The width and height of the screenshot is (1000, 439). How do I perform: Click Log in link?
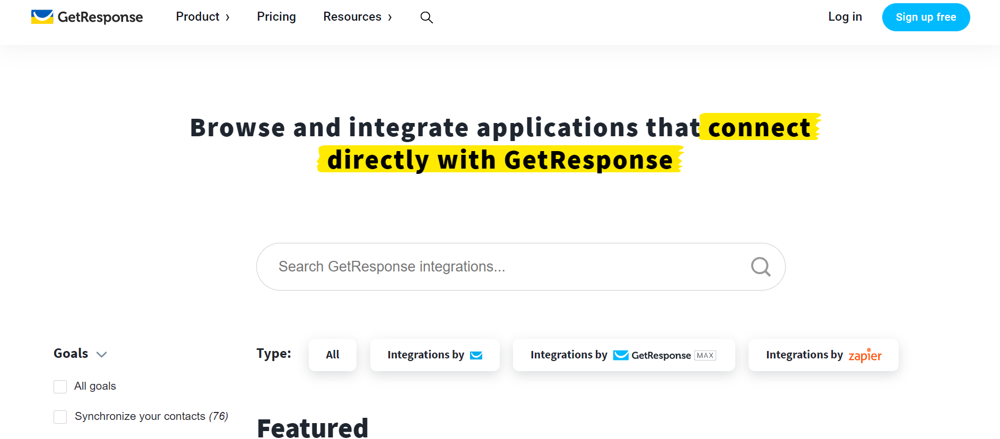(x=845, y=17)
